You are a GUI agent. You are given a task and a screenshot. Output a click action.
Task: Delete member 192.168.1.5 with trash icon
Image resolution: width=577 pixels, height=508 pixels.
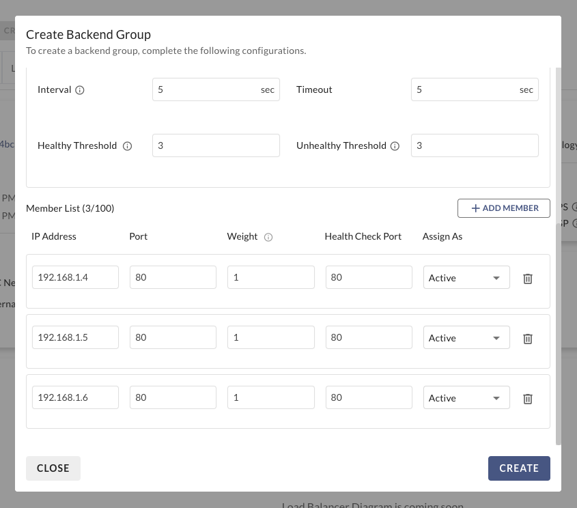click(527, 339)
